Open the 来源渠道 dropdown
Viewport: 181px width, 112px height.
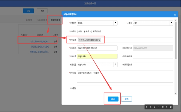(x=97, y=64)
